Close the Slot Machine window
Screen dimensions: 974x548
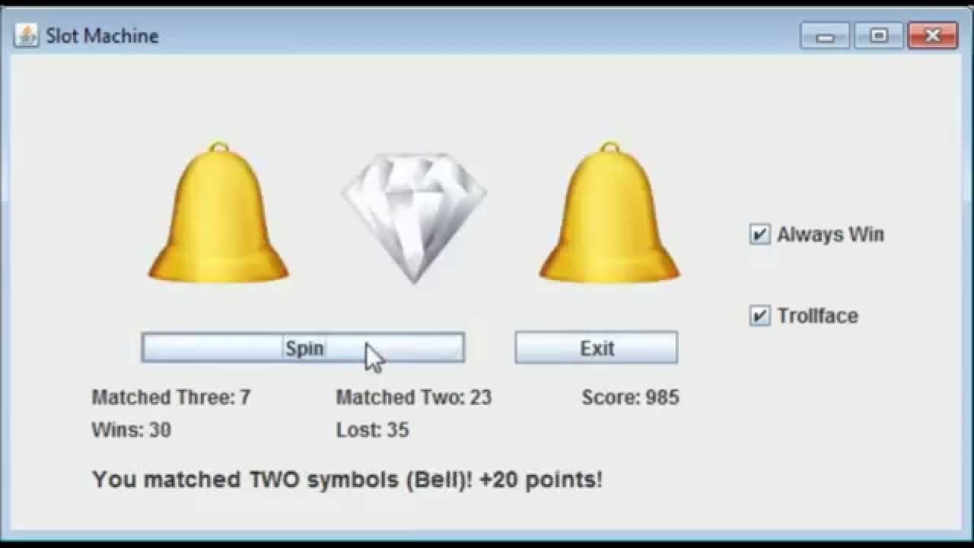[x=933, y=36]
